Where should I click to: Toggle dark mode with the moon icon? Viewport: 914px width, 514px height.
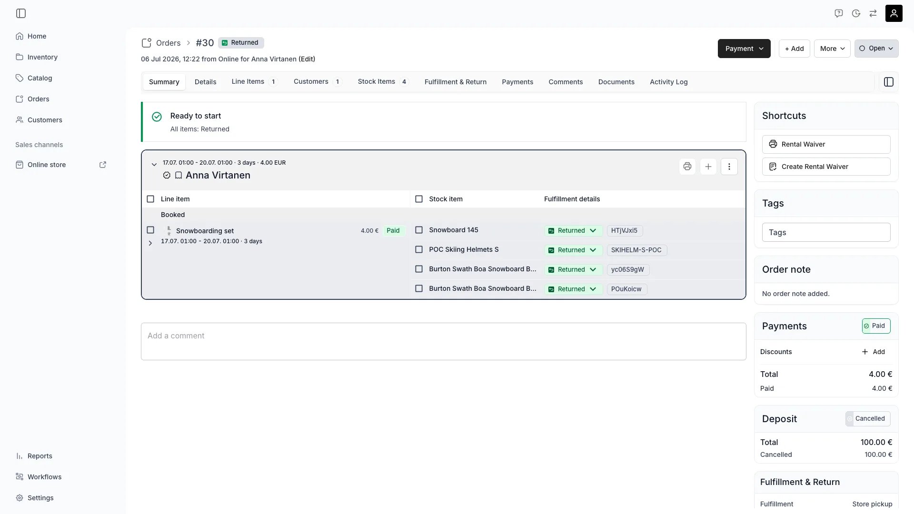tap(856, 13)
